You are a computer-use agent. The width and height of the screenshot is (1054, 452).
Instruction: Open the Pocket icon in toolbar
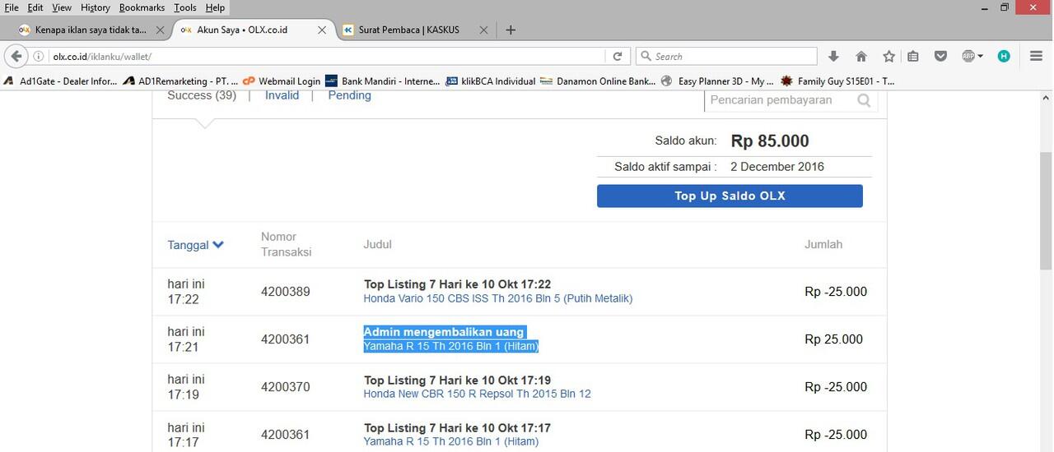(x=940, y=56)
